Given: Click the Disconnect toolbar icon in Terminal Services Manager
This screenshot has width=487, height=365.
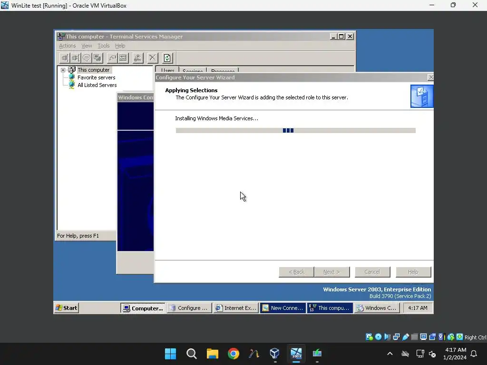Looking at the screenshot, I should (x=76, y=58).
